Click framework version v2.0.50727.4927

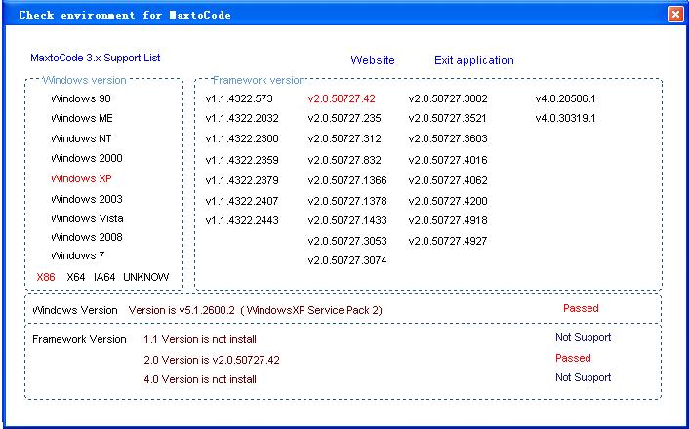click(448, 241)
